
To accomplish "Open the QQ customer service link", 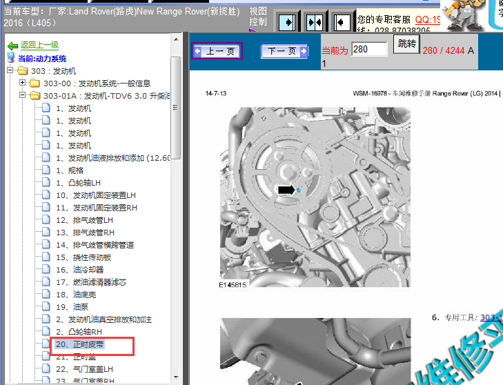I will (x=428, y=19).
